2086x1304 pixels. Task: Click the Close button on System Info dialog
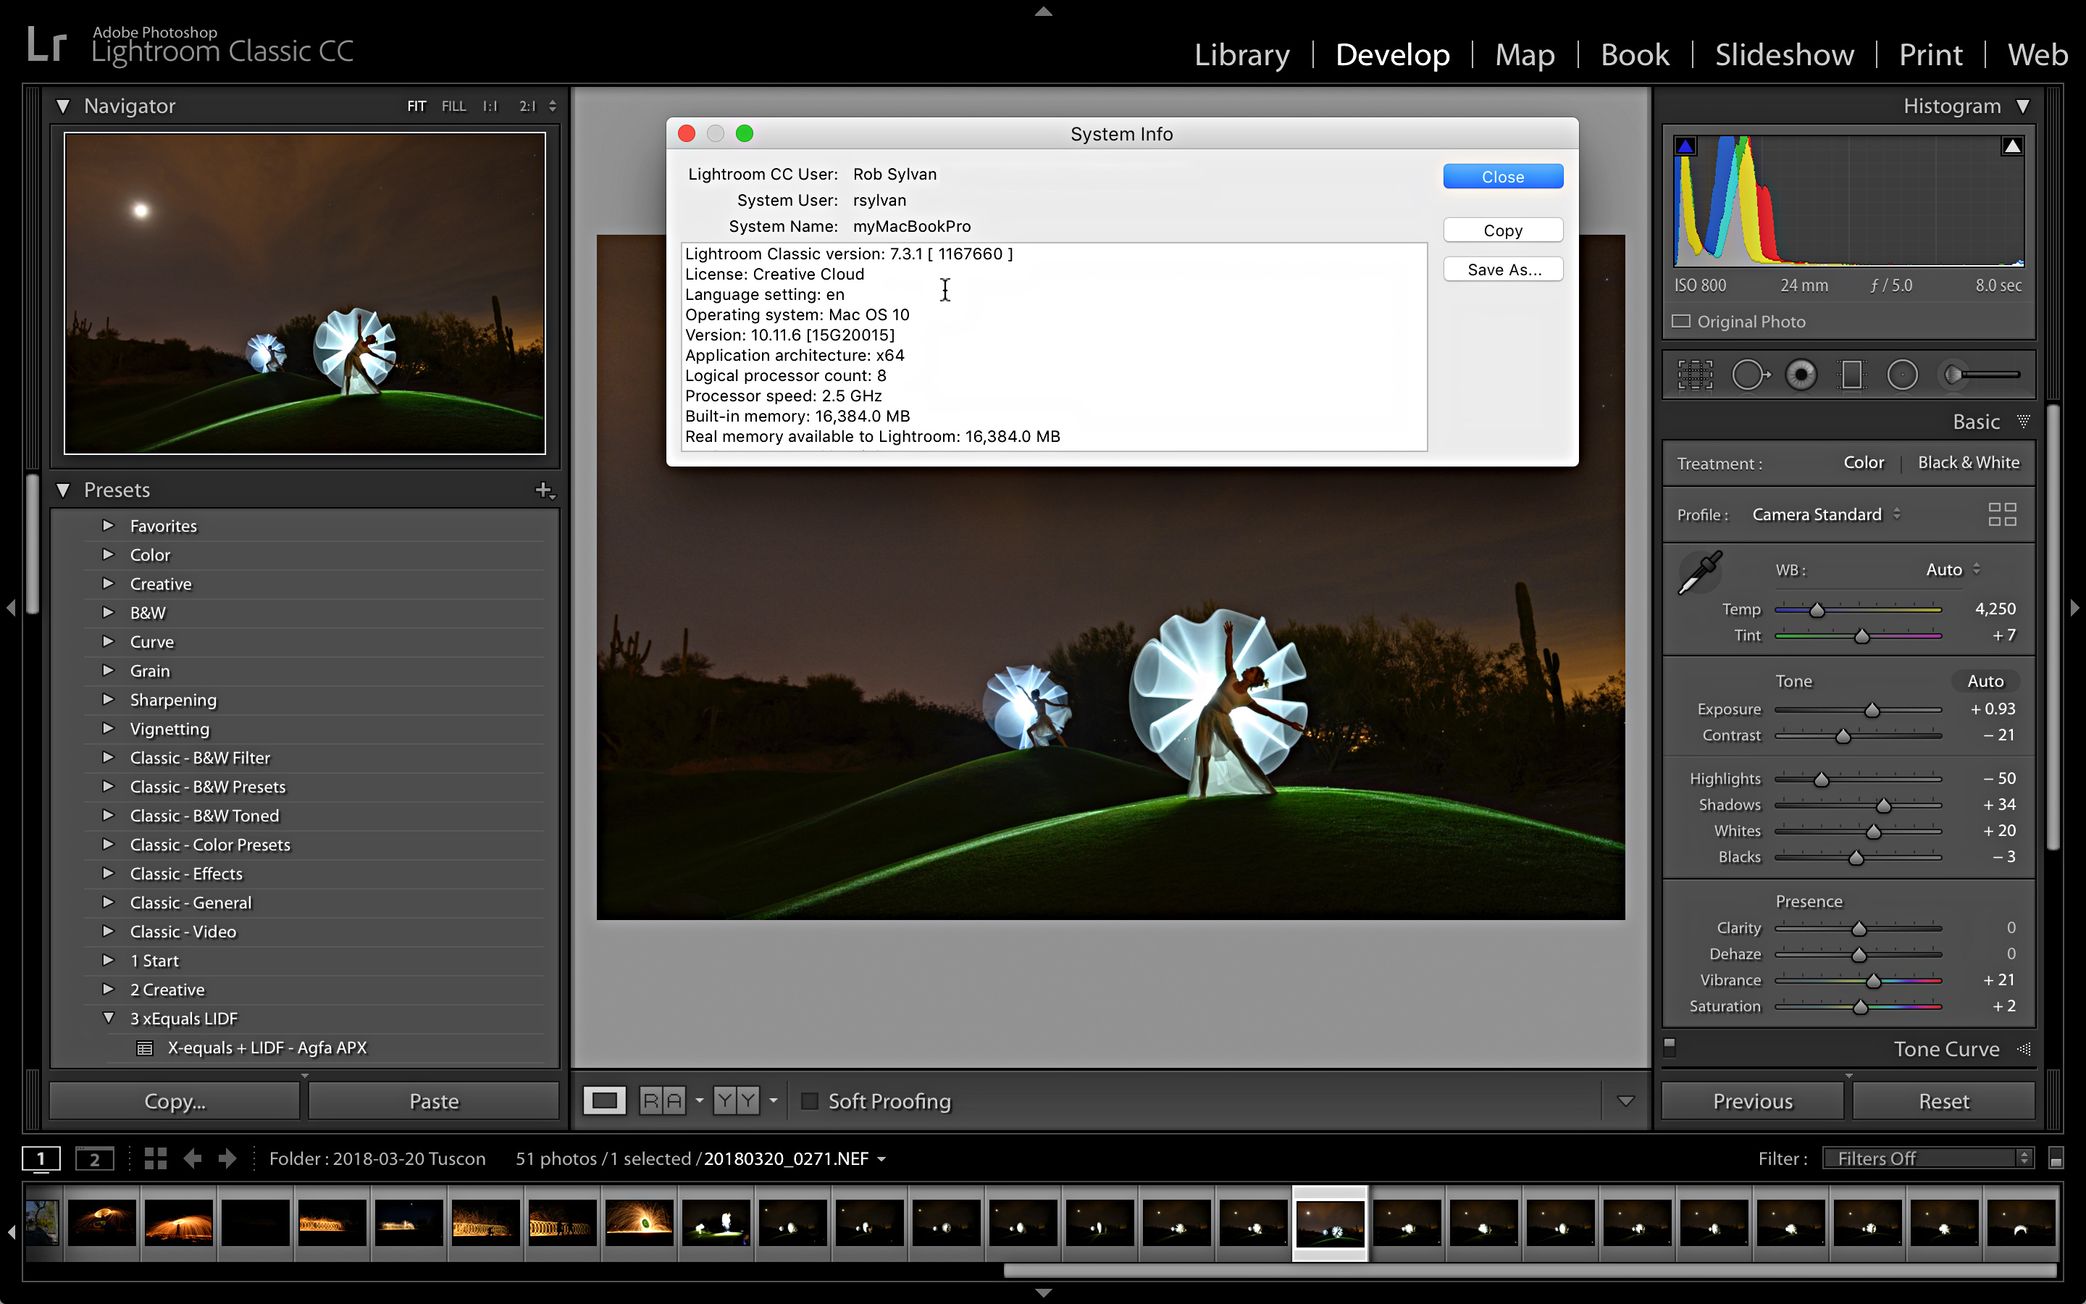pyautogui.click(x=1501, y=177)
